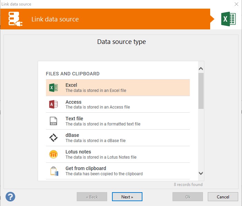Click 'The data is stored in an Access file'
Screen dimensions: 242x206
pyautogui.click(x=98, y=107)
